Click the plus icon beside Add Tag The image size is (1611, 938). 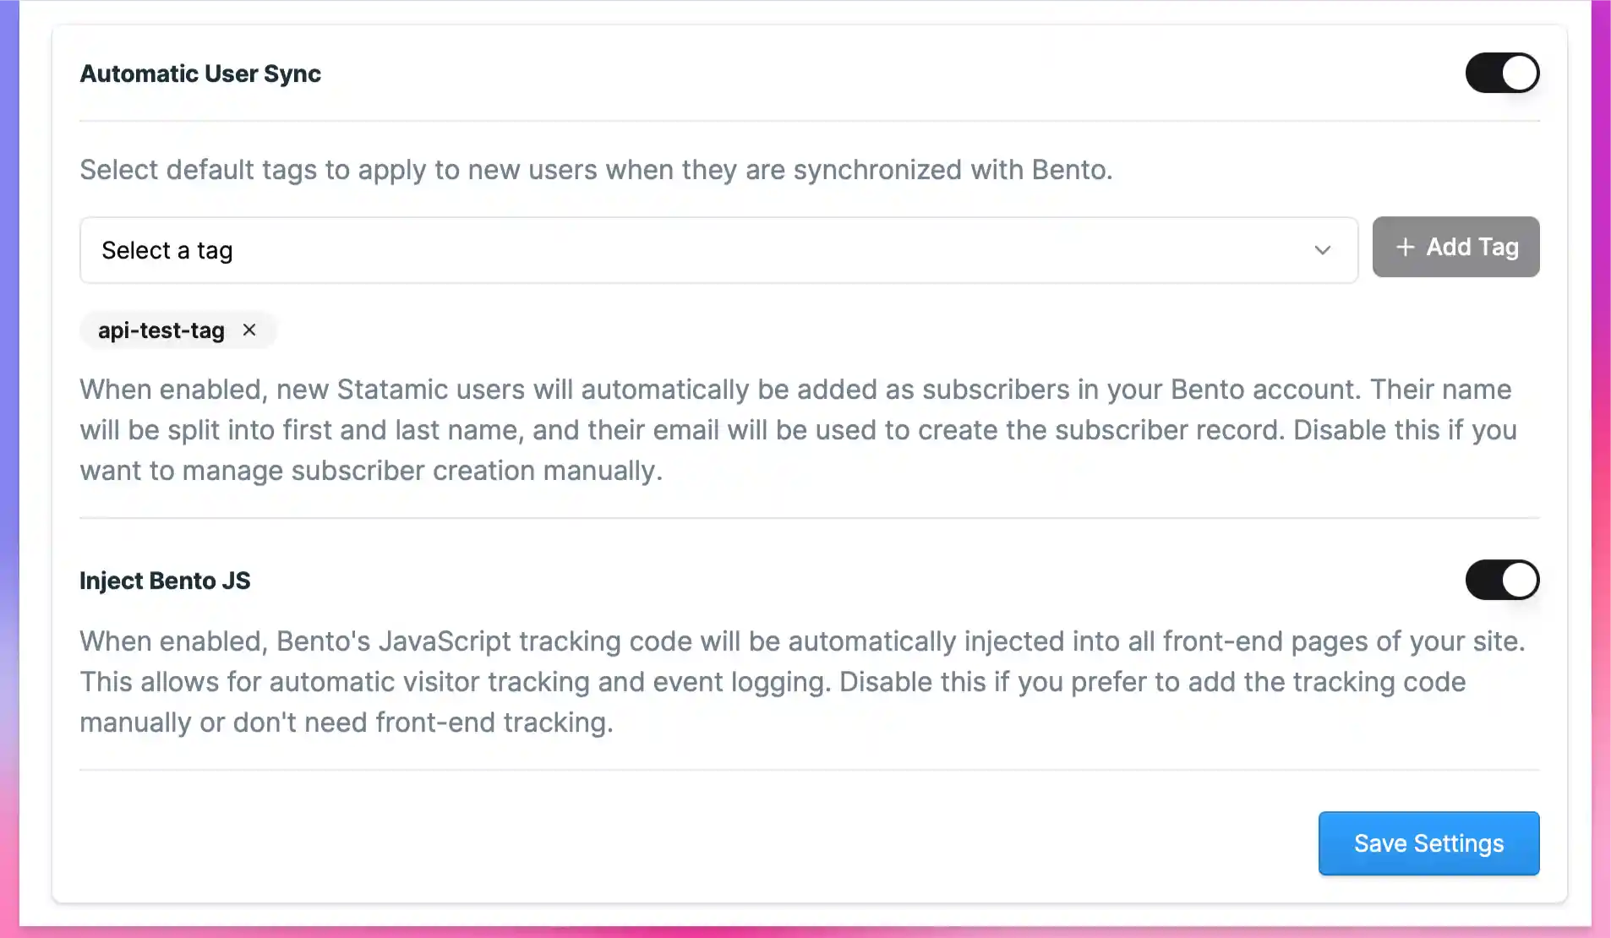click(1405, 247)
